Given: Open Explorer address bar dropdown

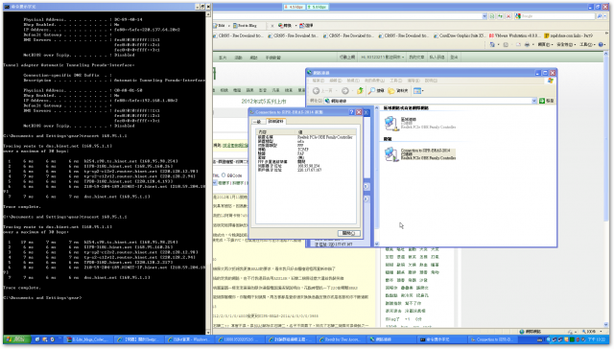Looking at the screenshot, I should click(x=534, y=101).
